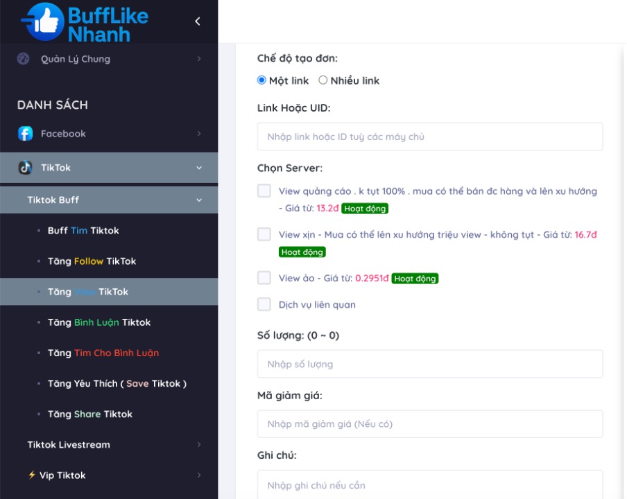Click the lightning bolt Vip Tiktok icon

[x=32, y=475]
